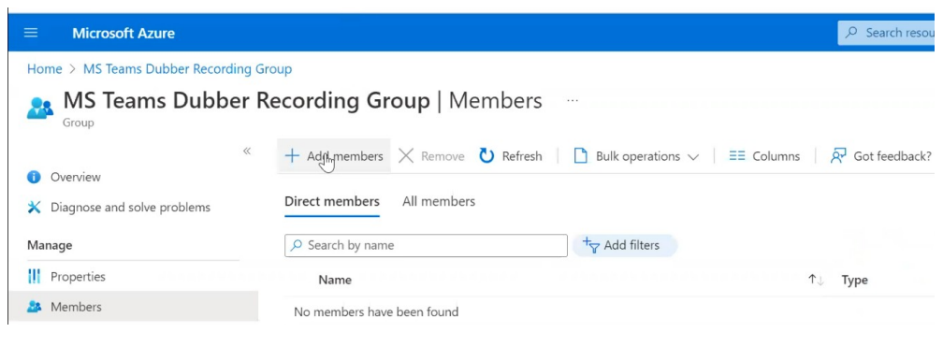Image resolution: width=943 pixels, height=347 pixels.
Task: Open the hamburger portal menu
Action: click(x=31, y=33)
